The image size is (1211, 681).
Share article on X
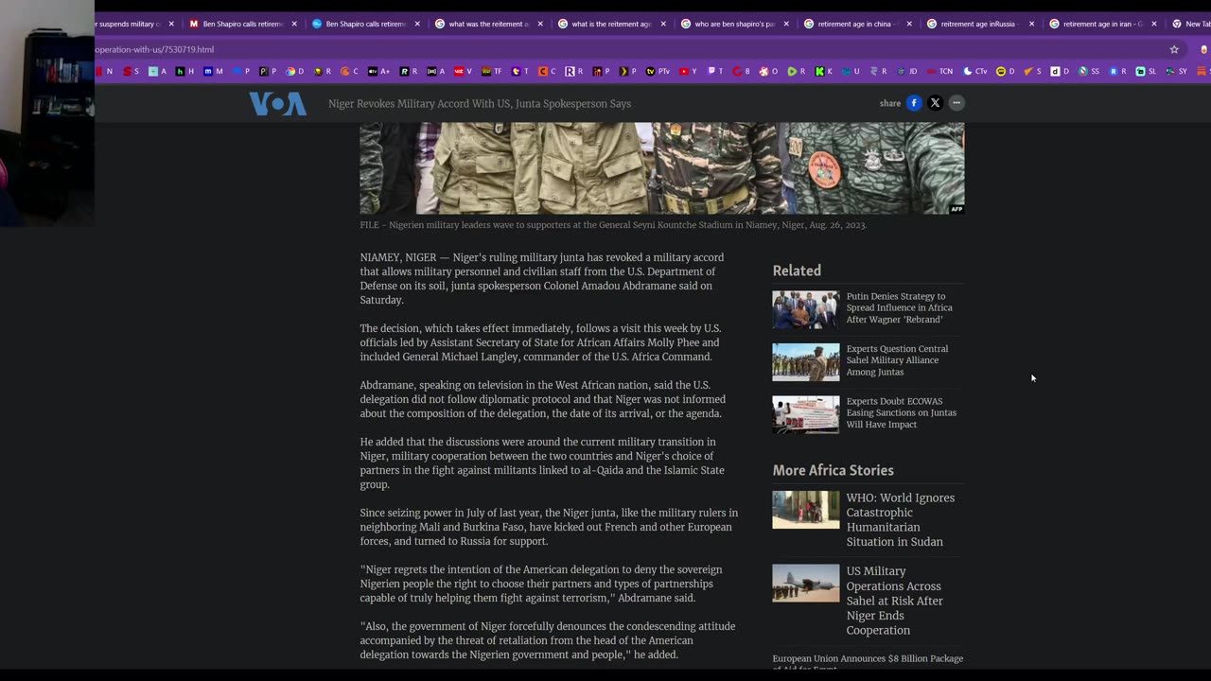tap(935, 103)
